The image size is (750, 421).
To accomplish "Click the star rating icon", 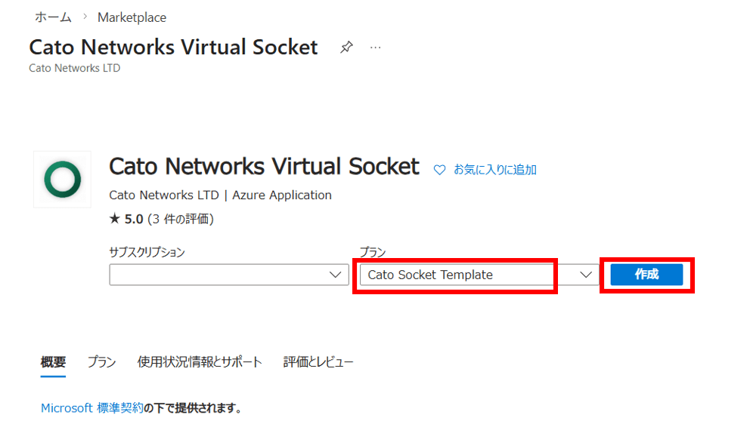I will pyautogui.click(x=115, y=220).
